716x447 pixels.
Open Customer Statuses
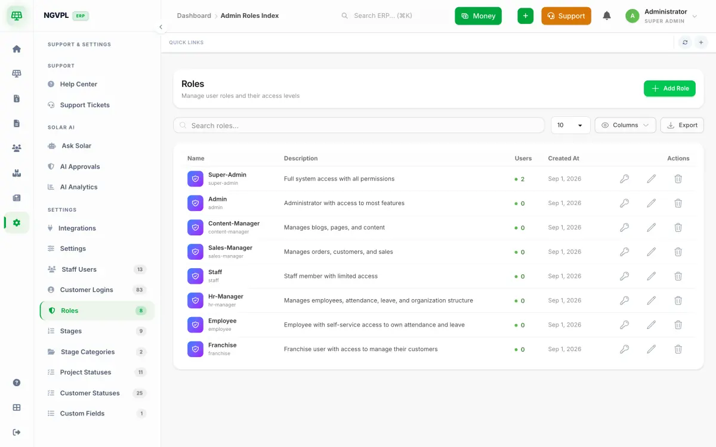coord(97,393)
